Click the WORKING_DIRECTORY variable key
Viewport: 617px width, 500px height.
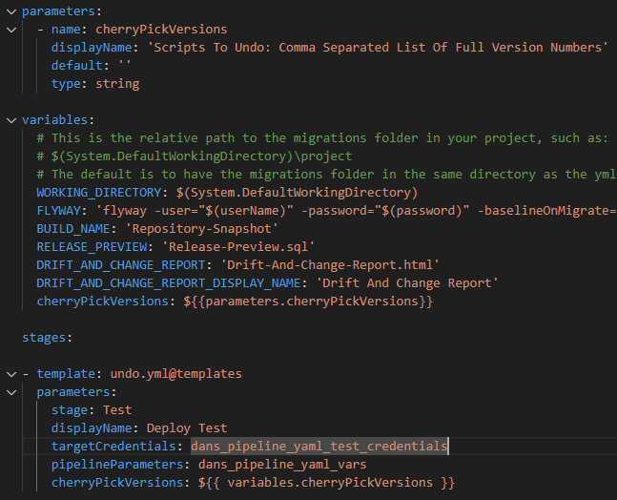point(99,192)
